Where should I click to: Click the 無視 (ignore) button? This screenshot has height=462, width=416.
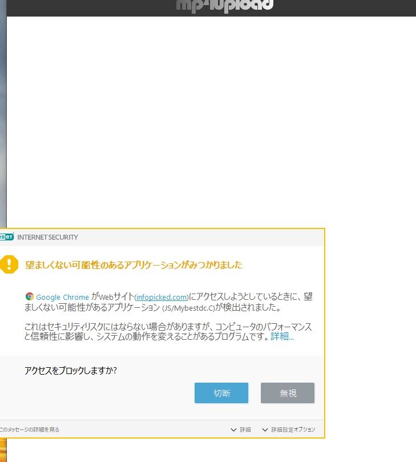pyautogui.click(x=288, y=393)
